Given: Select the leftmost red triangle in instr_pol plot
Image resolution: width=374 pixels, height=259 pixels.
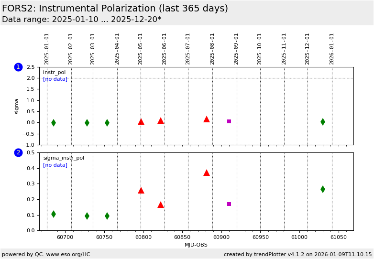Looking at the screenshot, I should [x=141, y=121].
